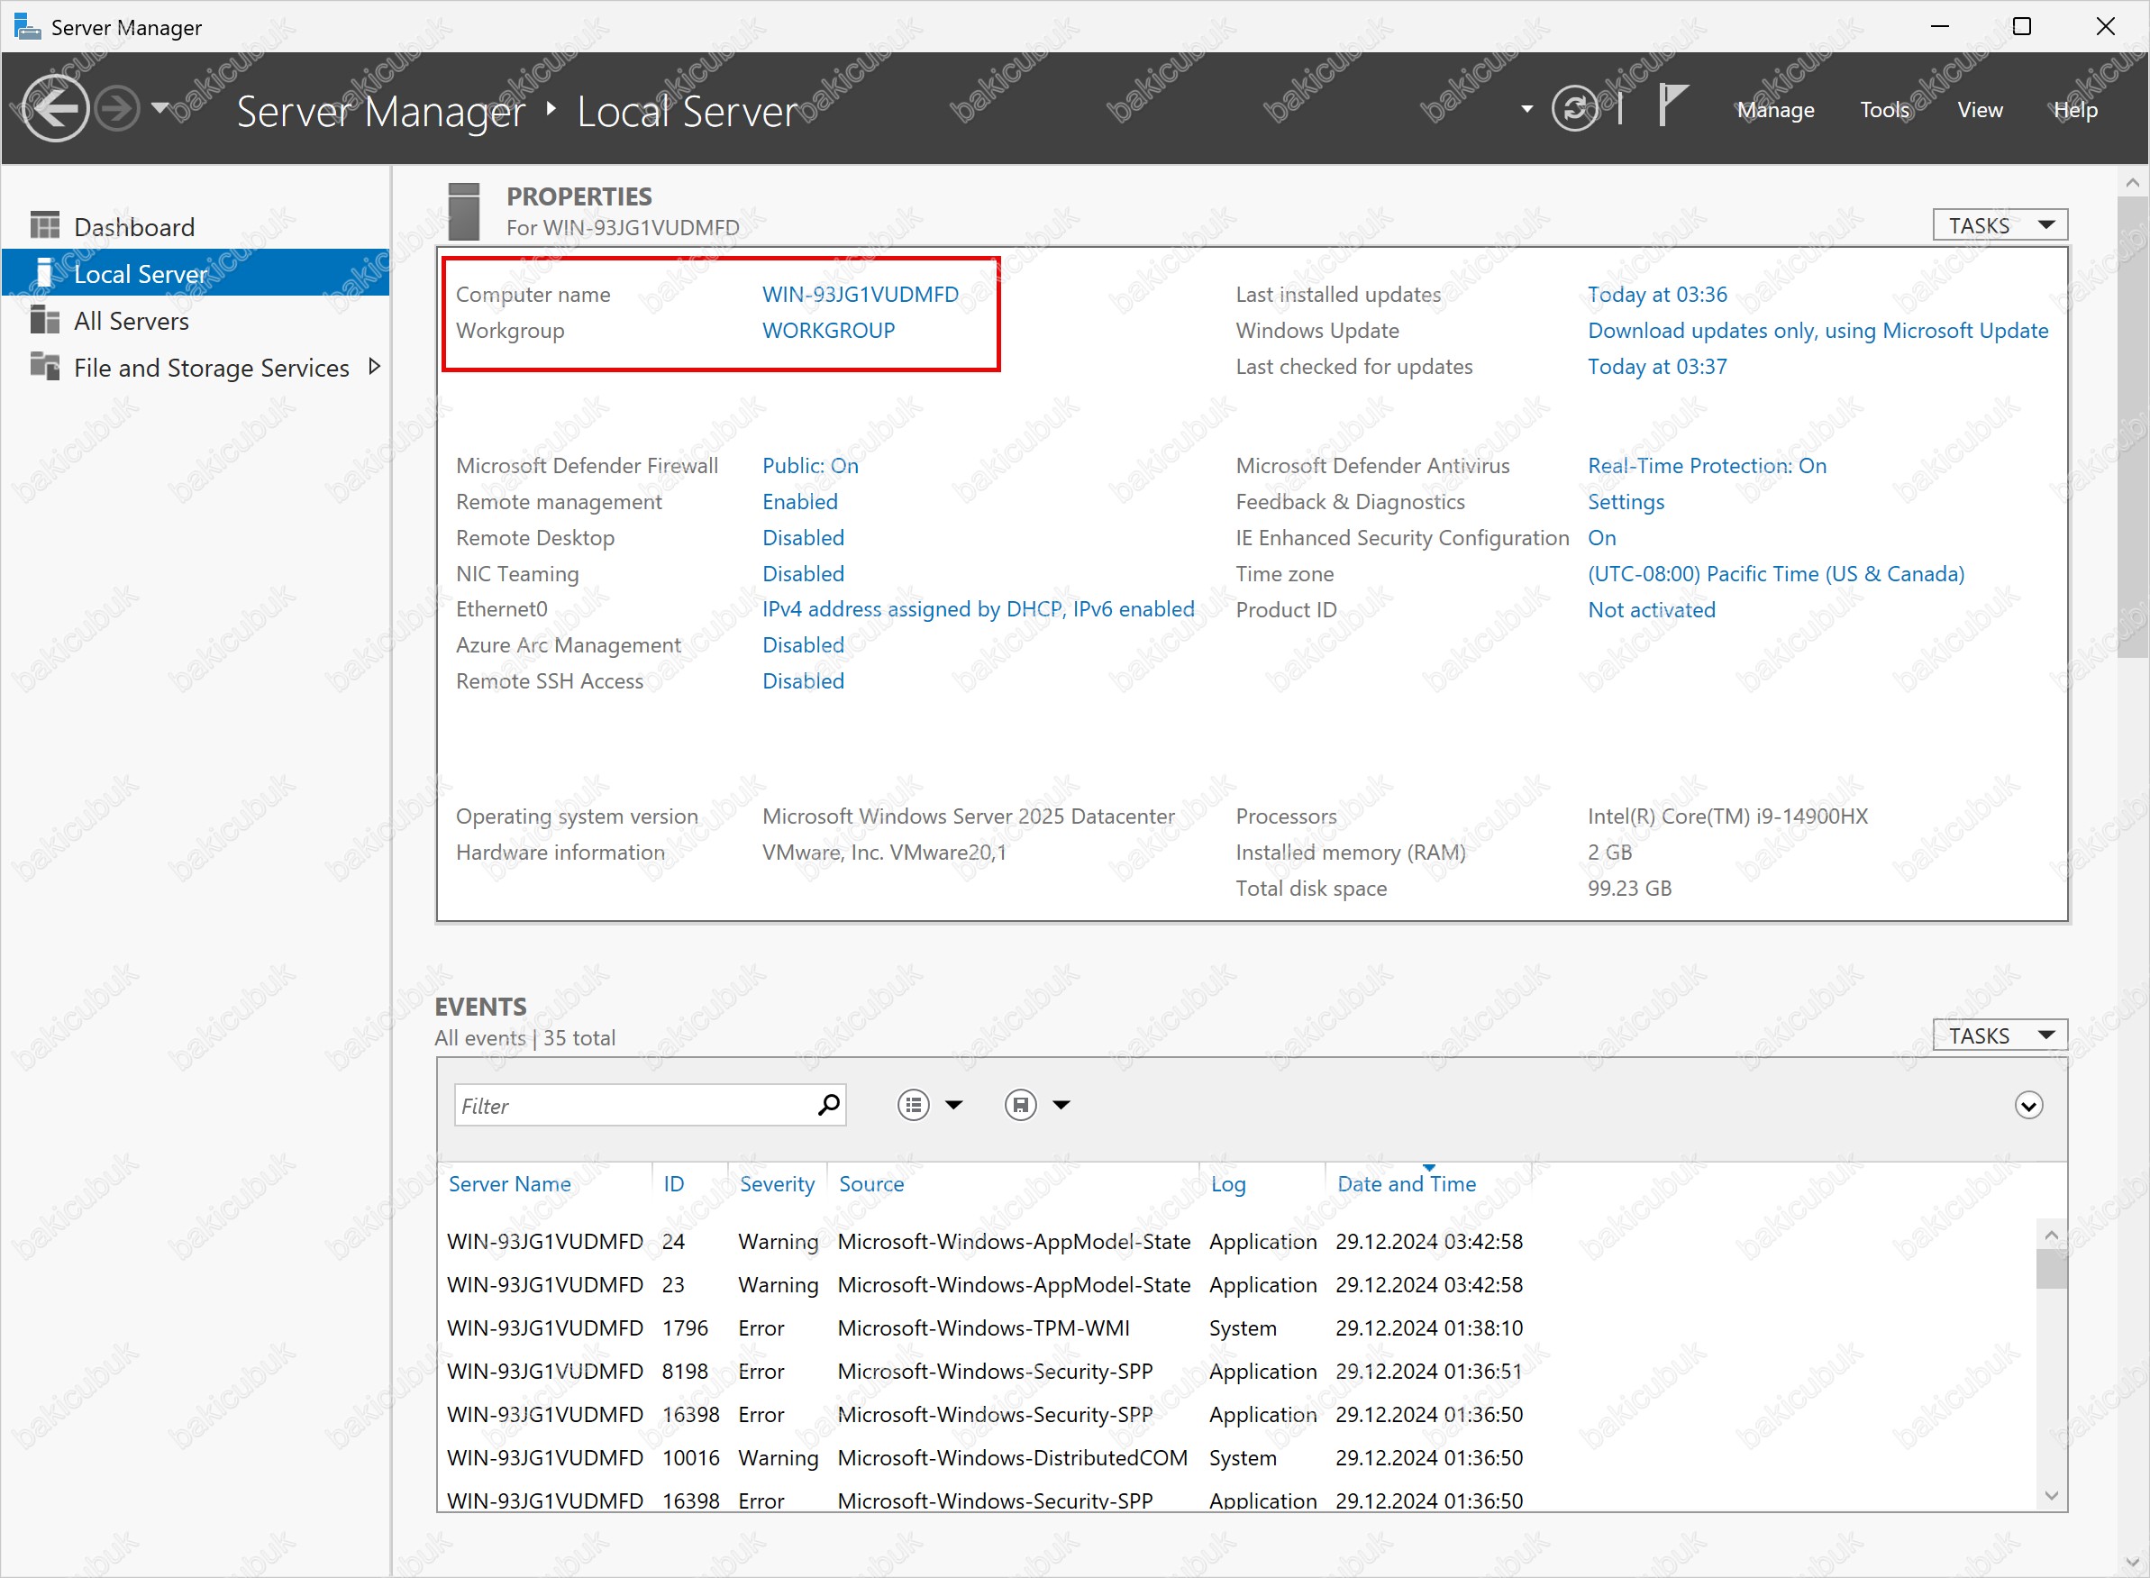Click the events list scrollbar thumb

(x=2051, y=1270)
